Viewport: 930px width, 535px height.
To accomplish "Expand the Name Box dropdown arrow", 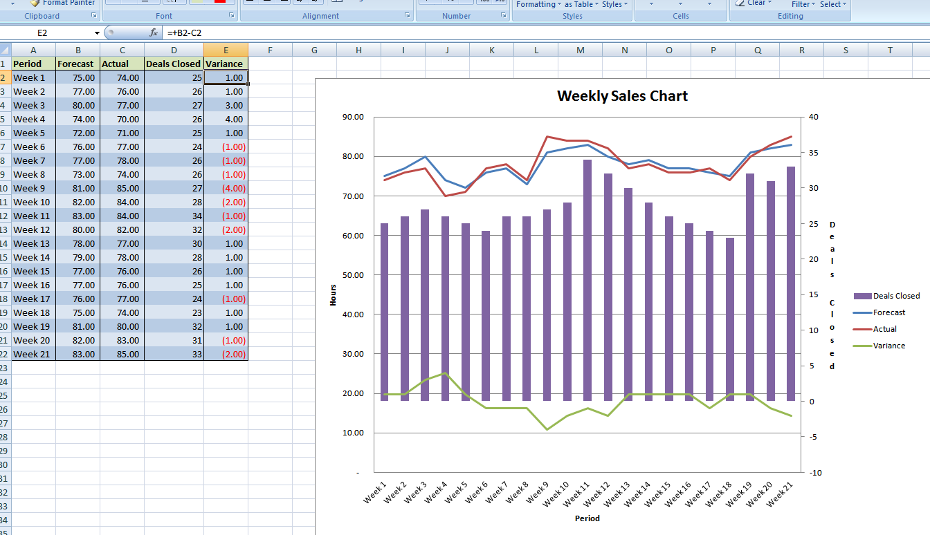I will [x=97, y=33].
